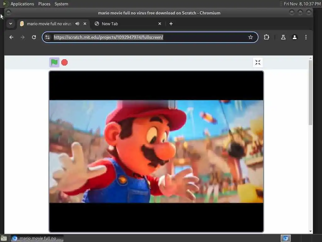The image size is (322, 242).
Task: Select the Chromium taskbar window button
Action: coord(37,238)
